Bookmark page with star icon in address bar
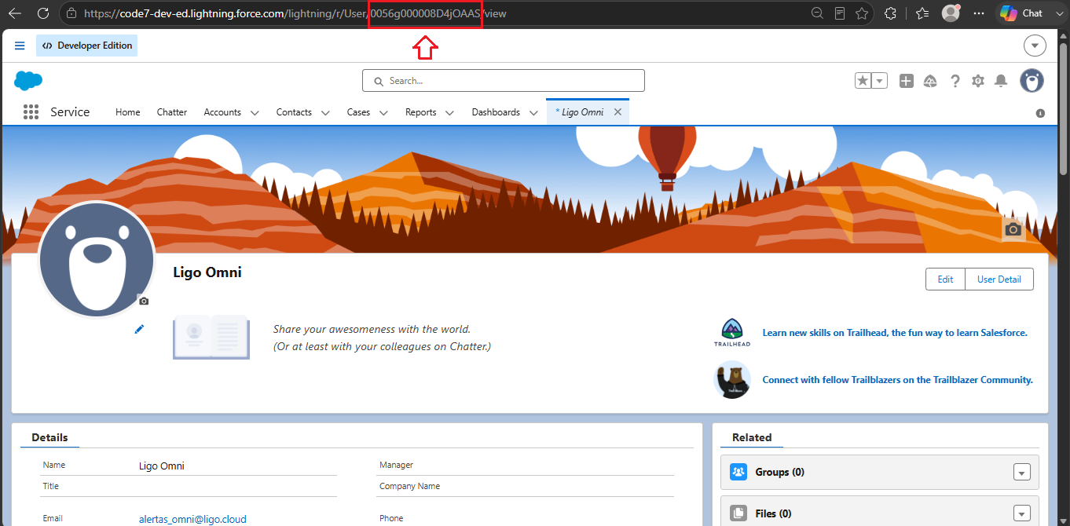1070x526 pixels. tap(862, 13)
